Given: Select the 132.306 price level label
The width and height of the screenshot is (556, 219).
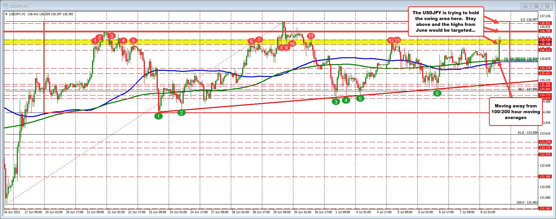Looking at the screenshot, I should pos(545,177).
